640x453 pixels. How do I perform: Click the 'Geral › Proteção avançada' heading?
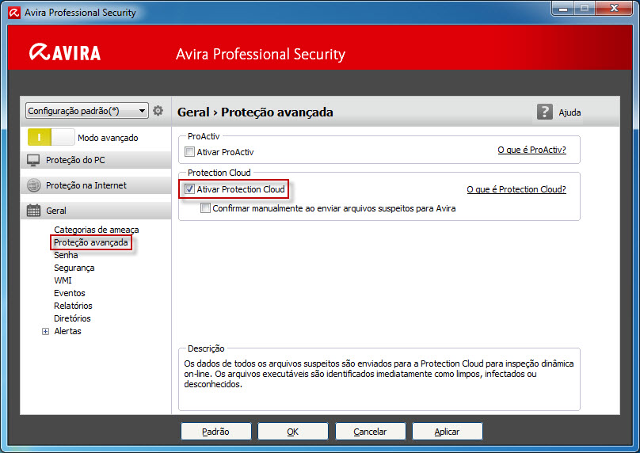255,112
